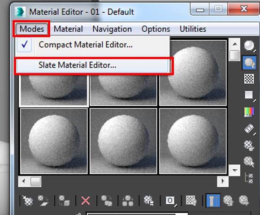Click Put Material to Scene icon

coord(43,200)
